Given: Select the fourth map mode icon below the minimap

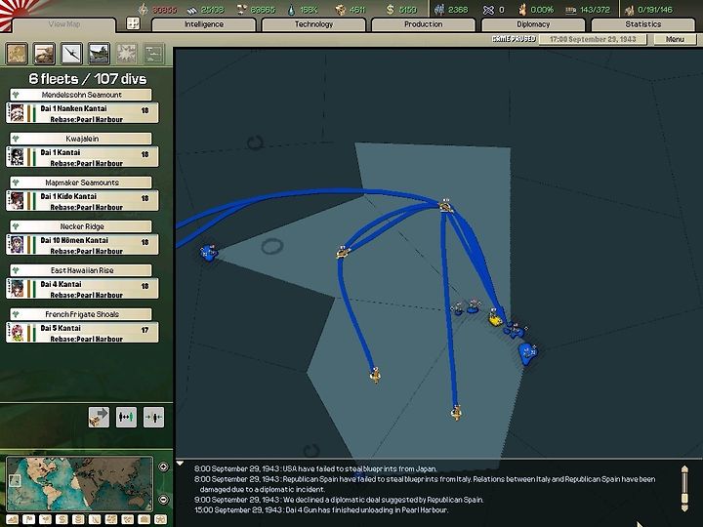Looking at the screenshot, I should pos(62,520).
